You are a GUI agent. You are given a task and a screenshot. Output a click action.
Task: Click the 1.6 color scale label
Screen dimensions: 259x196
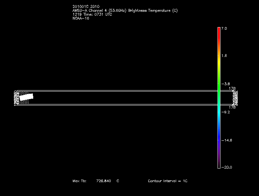coord(224,56)
